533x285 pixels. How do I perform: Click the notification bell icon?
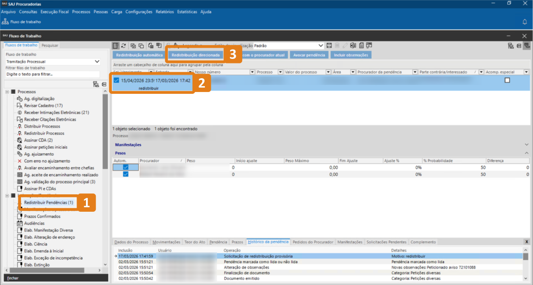524,21
